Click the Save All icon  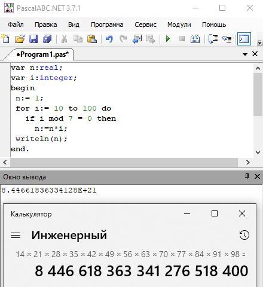(x=47, y=39)
